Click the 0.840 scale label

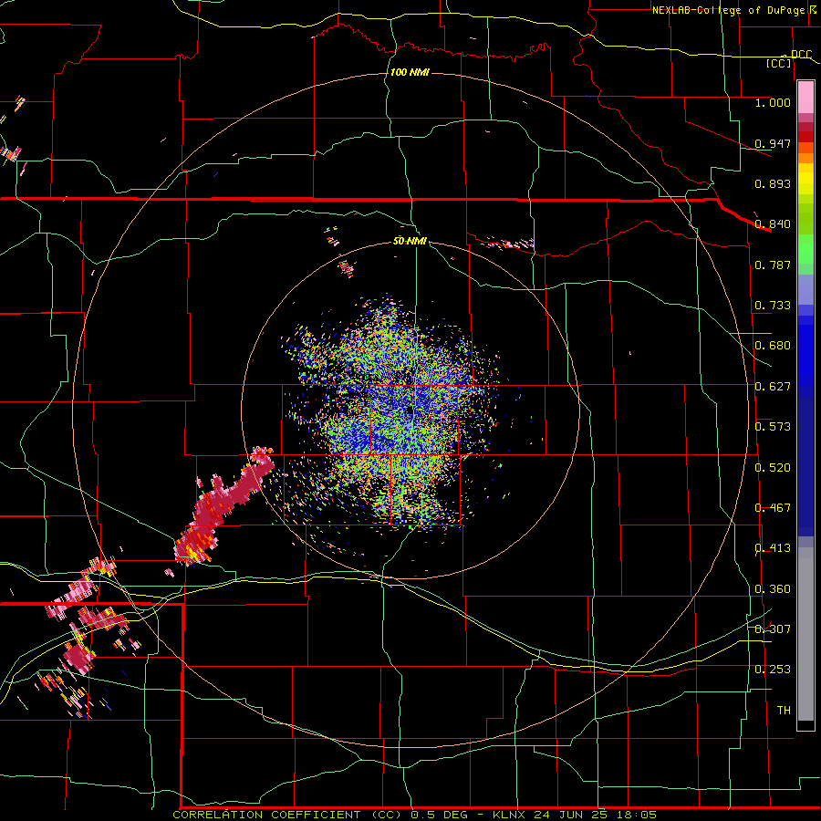tap(773, 224)
